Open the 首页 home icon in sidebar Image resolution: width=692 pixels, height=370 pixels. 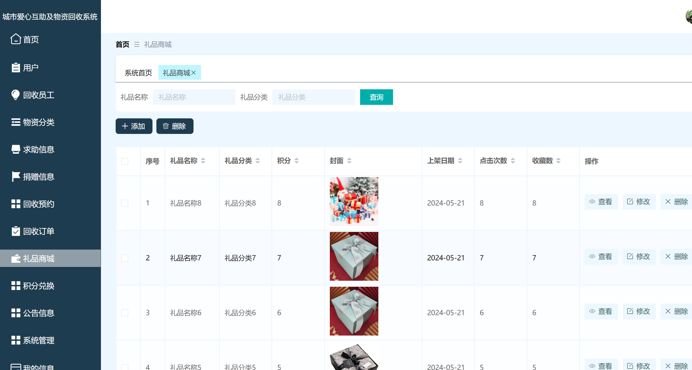point(16,39)
